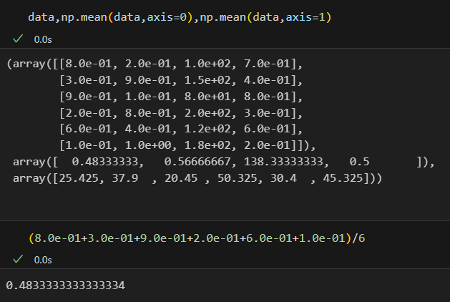Image resolution: width=450 pixels, height=302 pixels.
Task: Click the axis=0 argument in the first cell
Action: [x=167, y=17]
